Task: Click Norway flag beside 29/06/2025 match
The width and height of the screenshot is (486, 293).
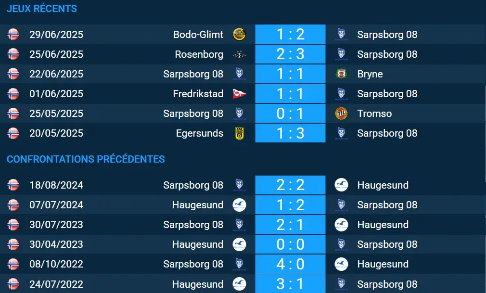Action: 13,35
